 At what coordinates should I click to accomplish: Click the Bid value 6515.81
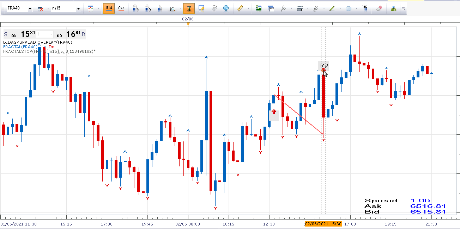pos(428,212)
